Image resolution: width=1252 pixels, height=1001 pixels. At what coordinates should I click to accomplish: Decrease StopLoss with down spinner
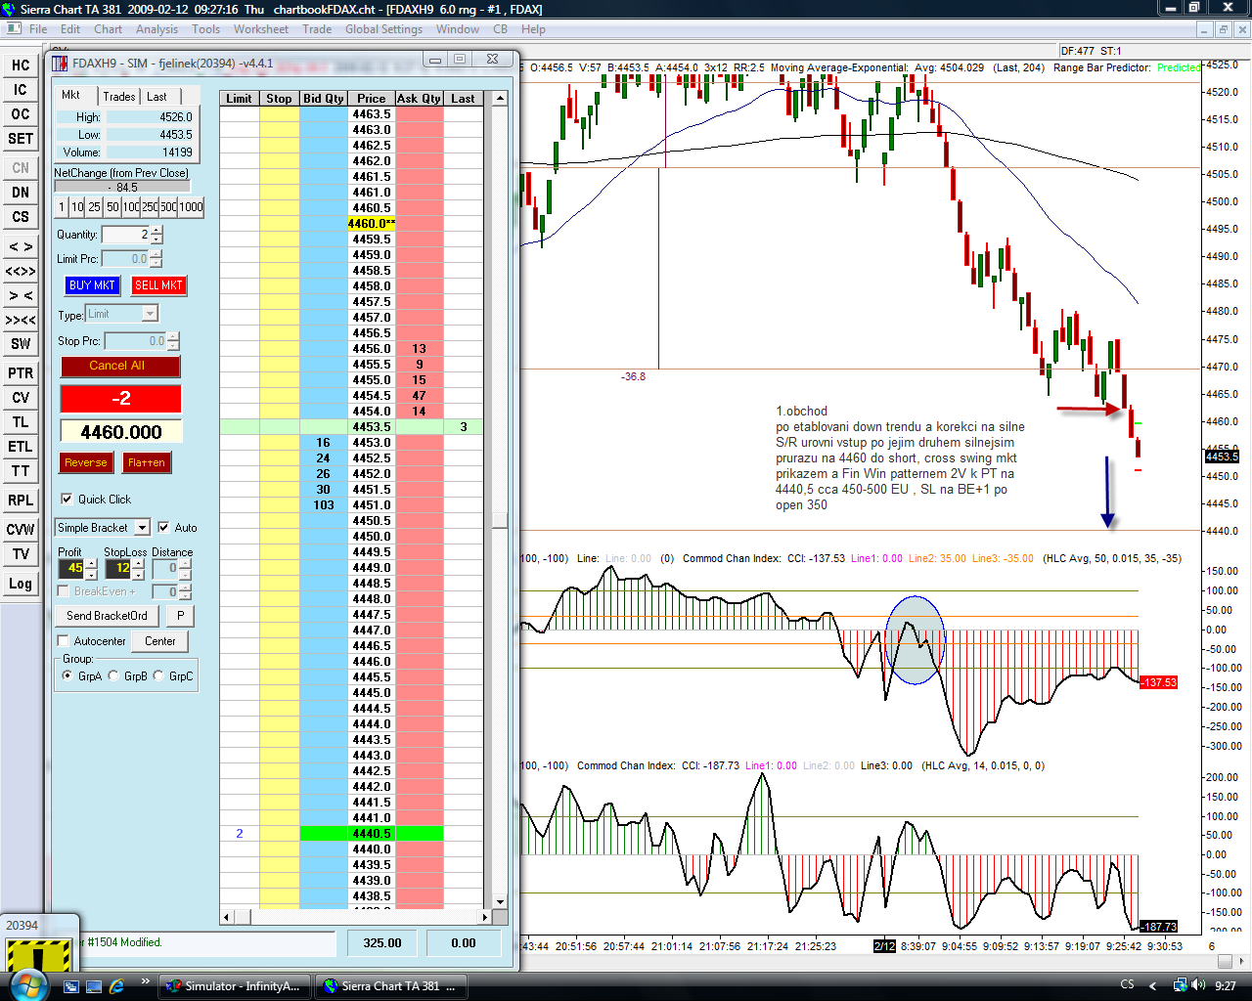click(138, 573)
